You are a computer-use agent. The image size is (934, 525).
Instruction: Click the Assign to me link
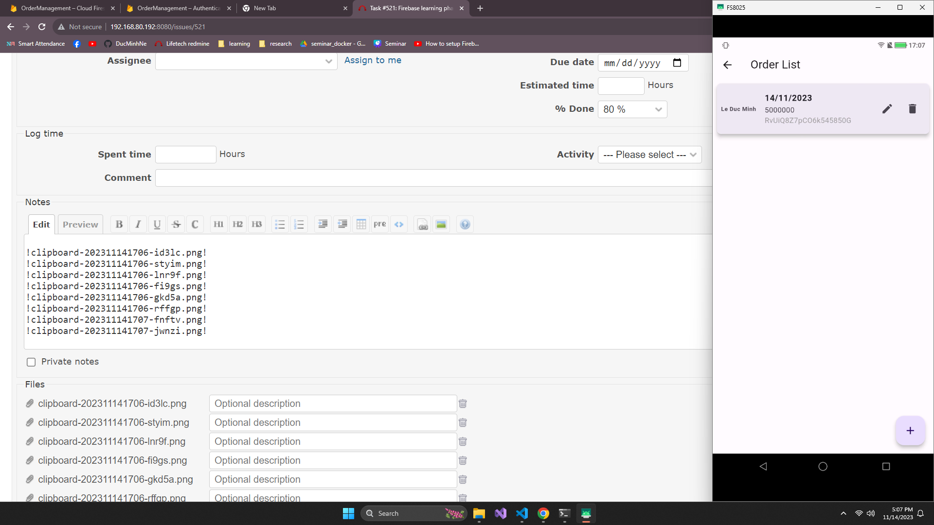tap(373, 60)
